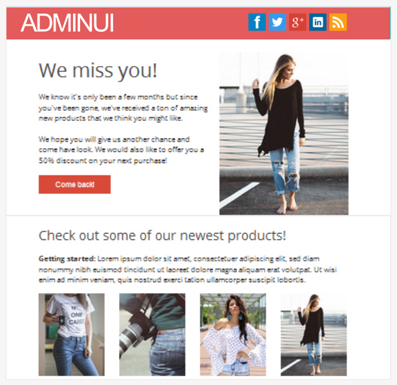Open the white t-shirt product thumbnail
397x385 pixels.
(71, 335)
